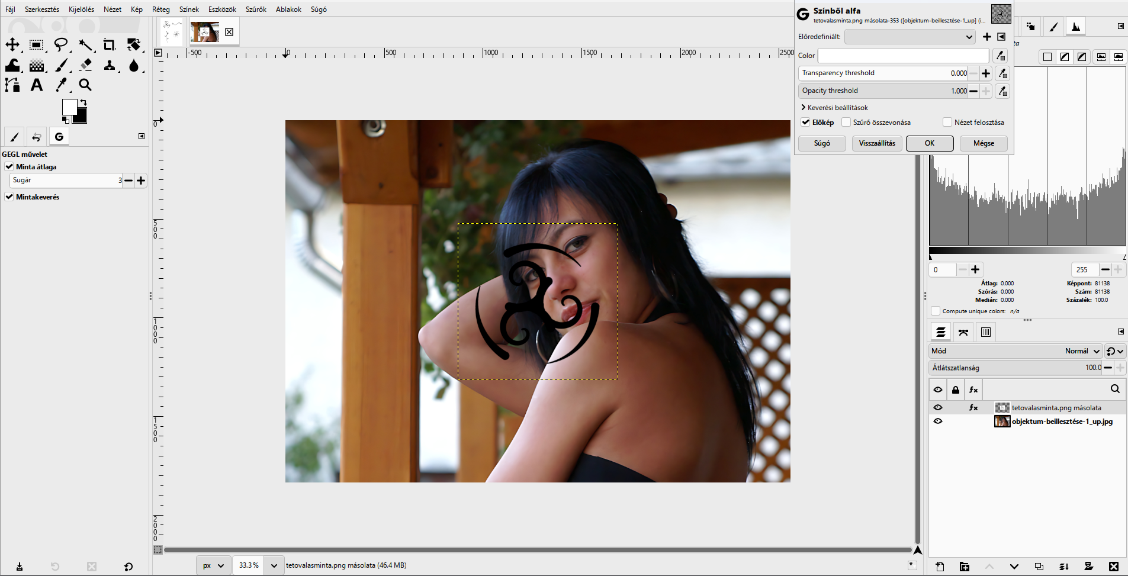
Task: Click the OK button
Action: click(x=930, y=143)
